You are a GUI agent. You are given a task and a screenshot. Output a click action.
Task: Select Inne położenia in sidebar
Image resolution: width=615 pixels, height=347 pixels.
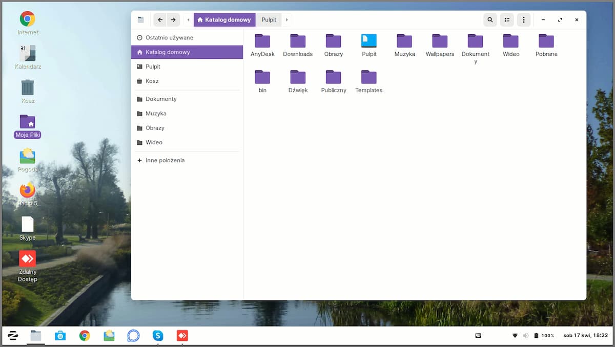coord(165,160)
